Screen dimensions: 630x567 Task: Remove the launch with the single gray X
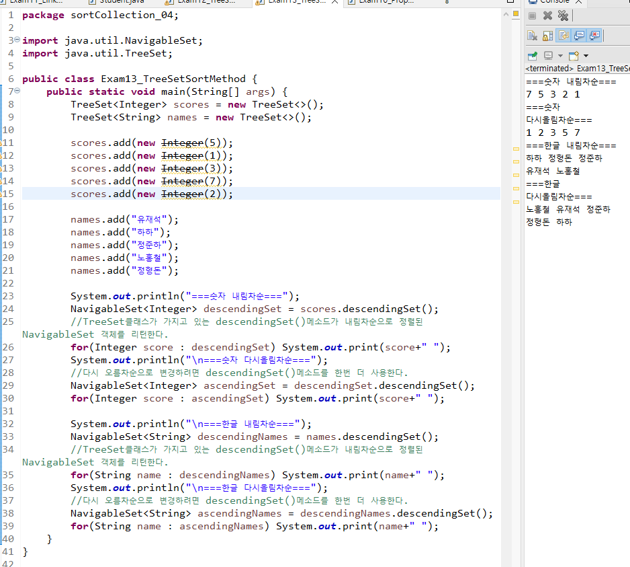click(547, 15)
